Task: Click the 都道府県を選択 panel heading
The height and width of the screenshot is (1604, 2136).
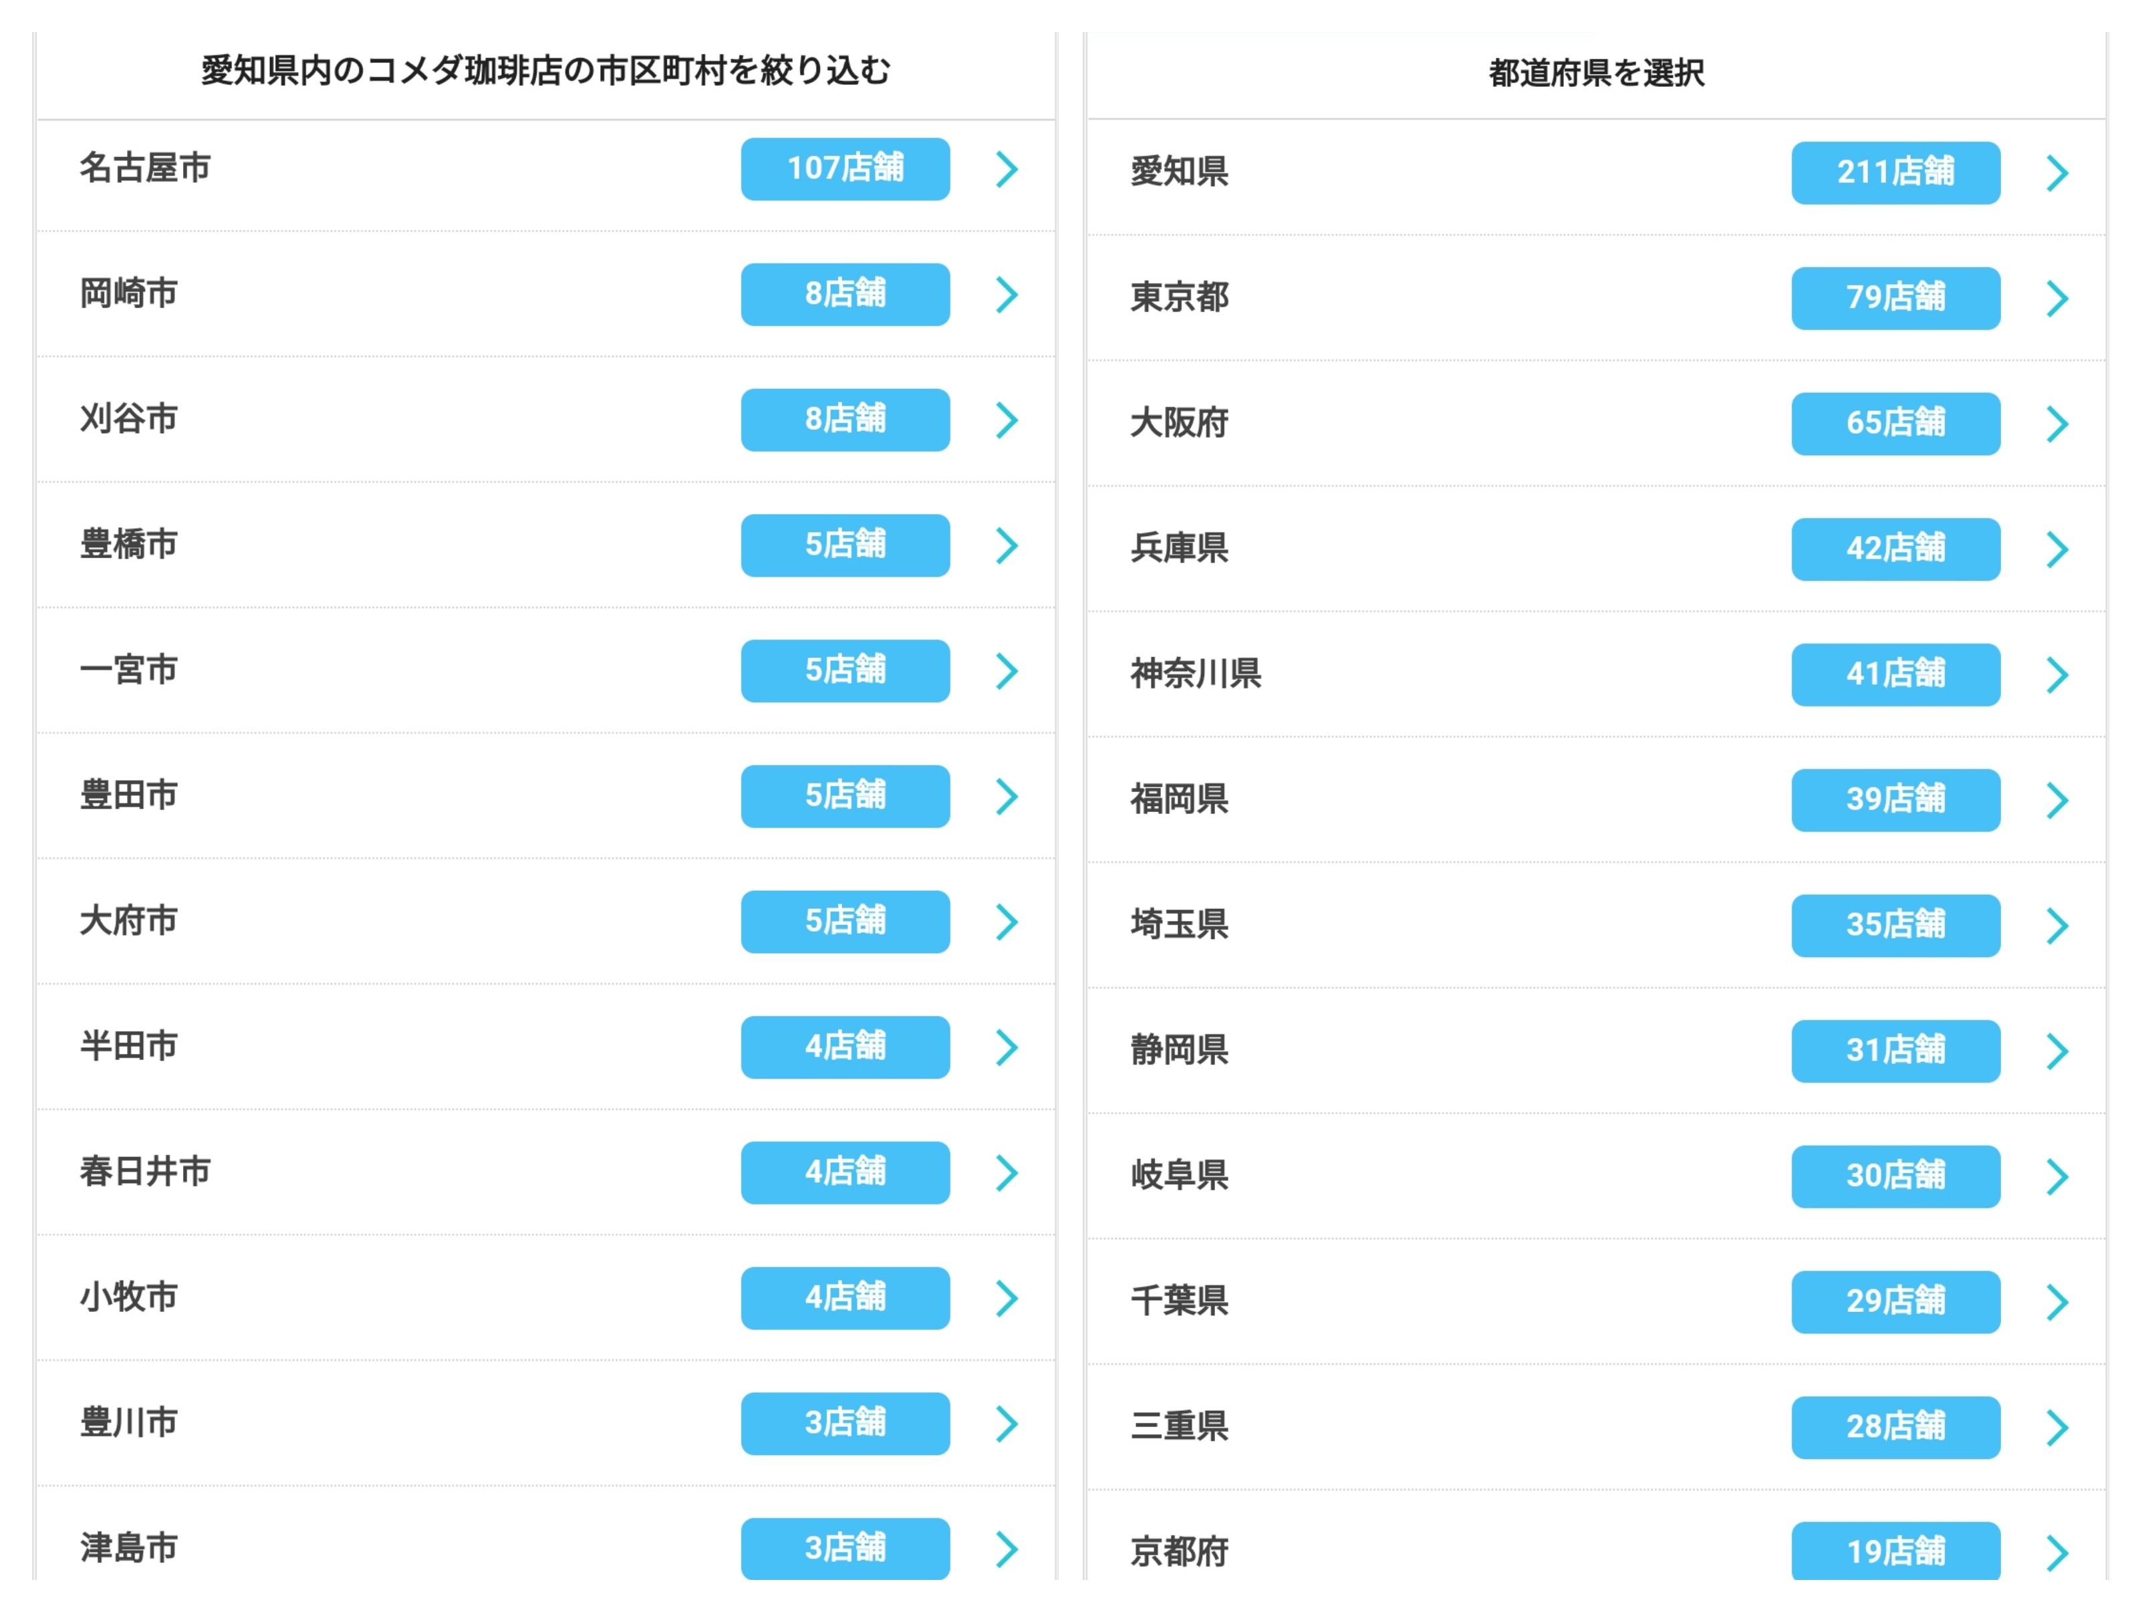Action: [1595, 74]
